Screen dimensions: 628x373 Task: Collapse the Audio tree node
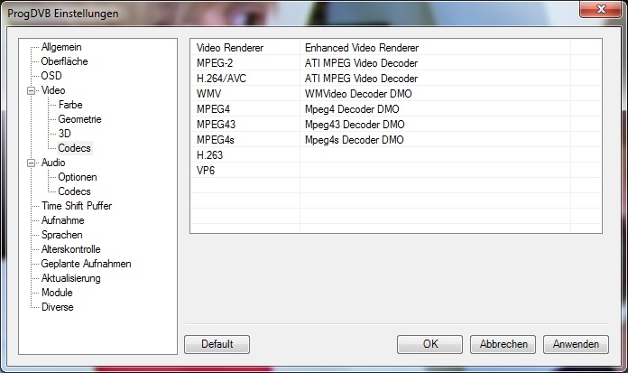[31, 163]
